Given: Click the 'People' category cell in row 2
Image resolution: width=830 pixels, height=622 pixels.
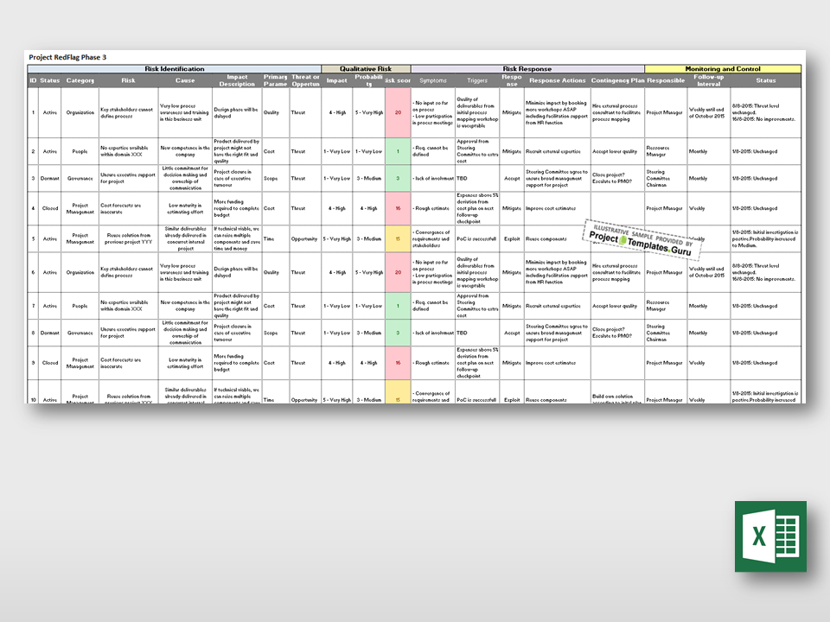Looking at the screenshot, I should pyautogui.click(x=80, y=151).
